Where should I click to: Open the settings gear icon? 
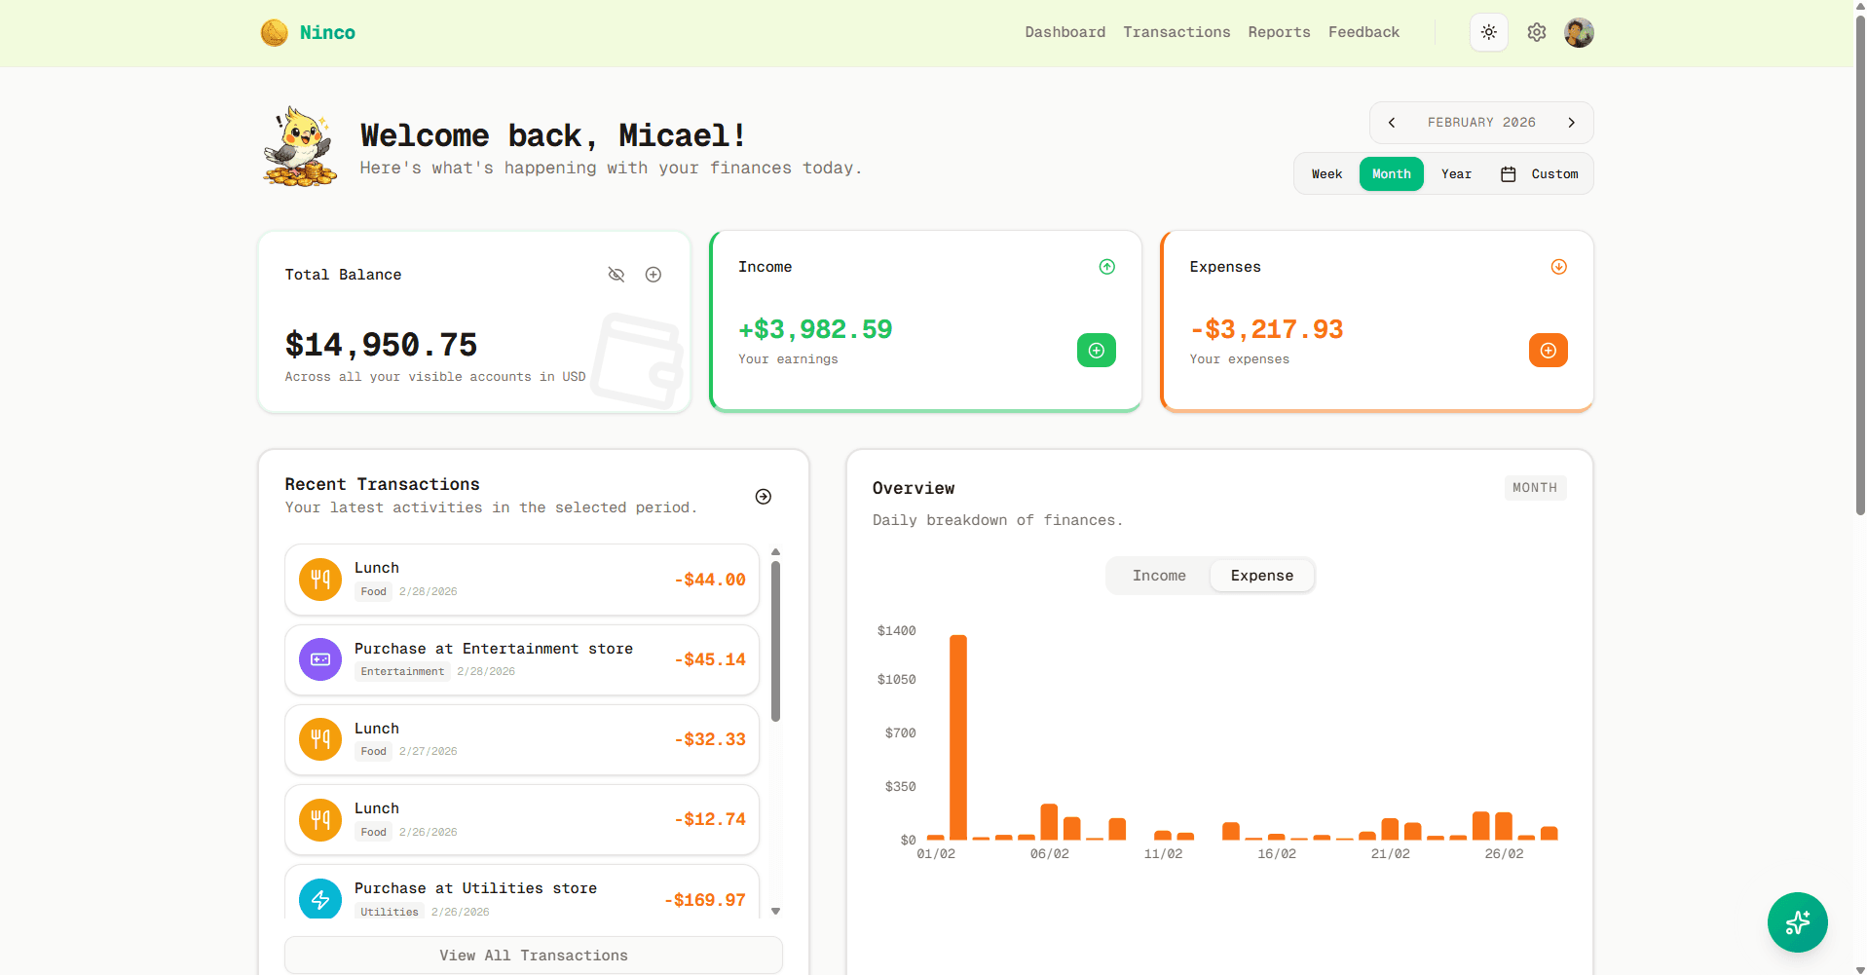point(1537,32)
